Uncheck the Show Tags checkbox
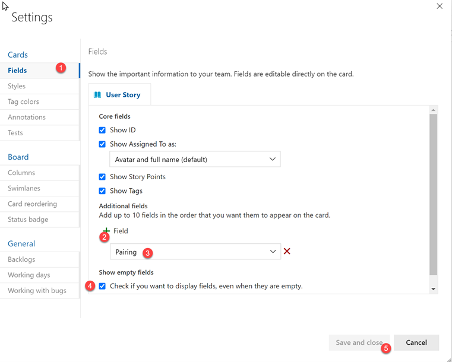Viewport: 452px width, 362px height. (102, 191)
